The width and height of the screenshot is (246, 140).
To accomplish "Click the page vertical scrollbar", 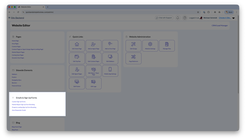I will (239, 55).
